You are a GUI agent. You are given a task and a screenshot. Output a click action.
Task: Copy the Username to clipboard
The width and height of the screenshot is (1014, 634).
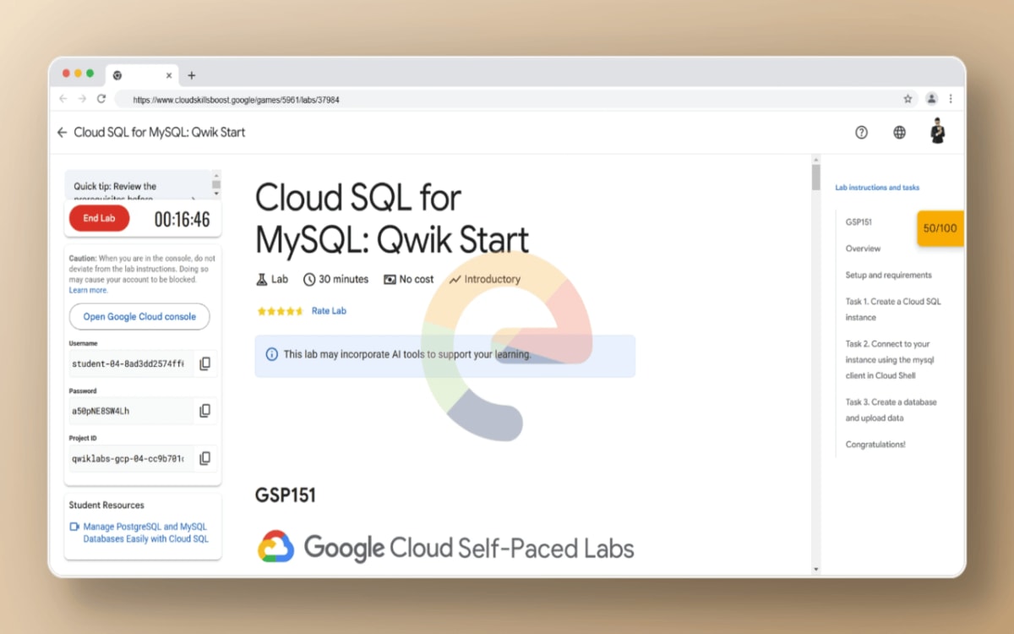click(204, 363)
